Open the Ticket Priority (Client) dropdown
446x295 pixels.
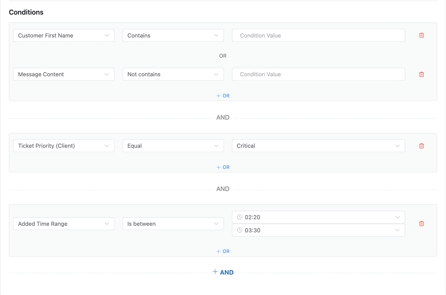point(64,146)
